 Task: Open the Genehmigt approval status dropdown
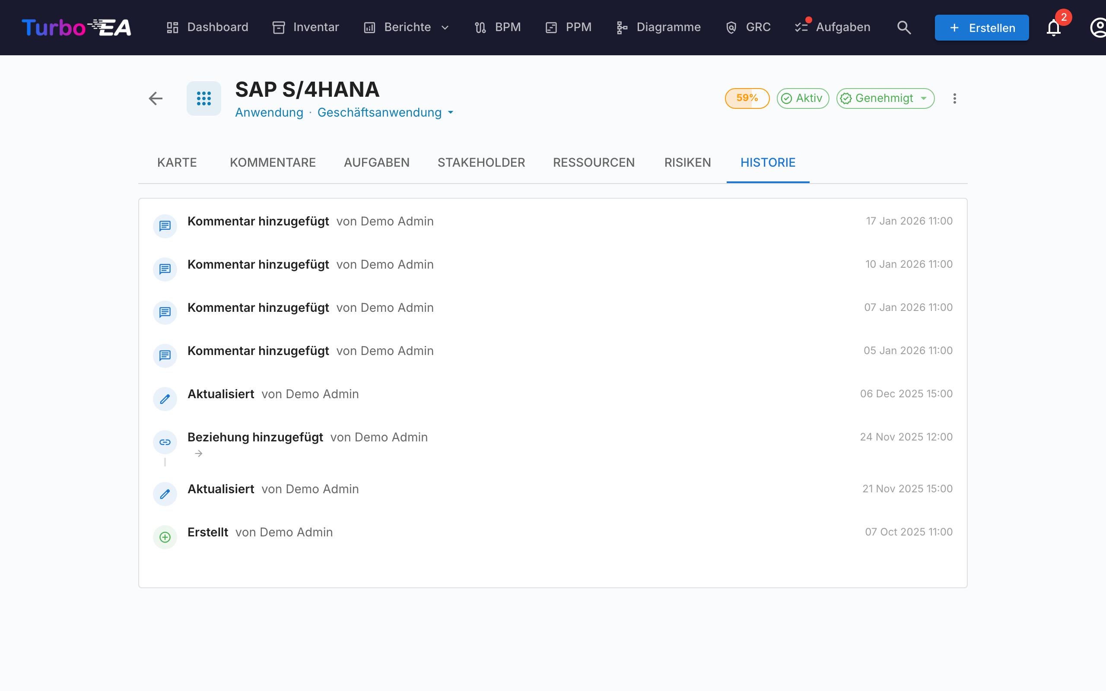click(x=885, y=98)
